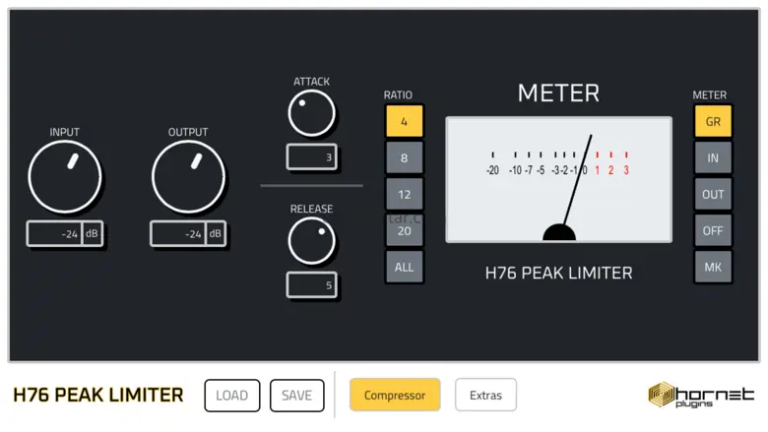Click the H76 PEAK LIMITER text under the meter
This screenshot has width=768, height=432.
click(559, 273)
